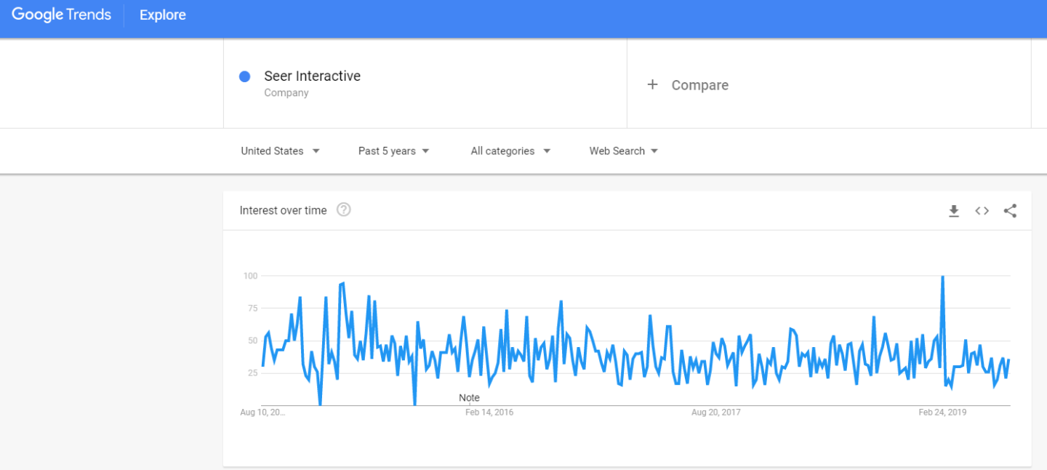Click the plus icon beside Compare
The height and width of the screenshot is (470, 1047).
tap(652, 84)
